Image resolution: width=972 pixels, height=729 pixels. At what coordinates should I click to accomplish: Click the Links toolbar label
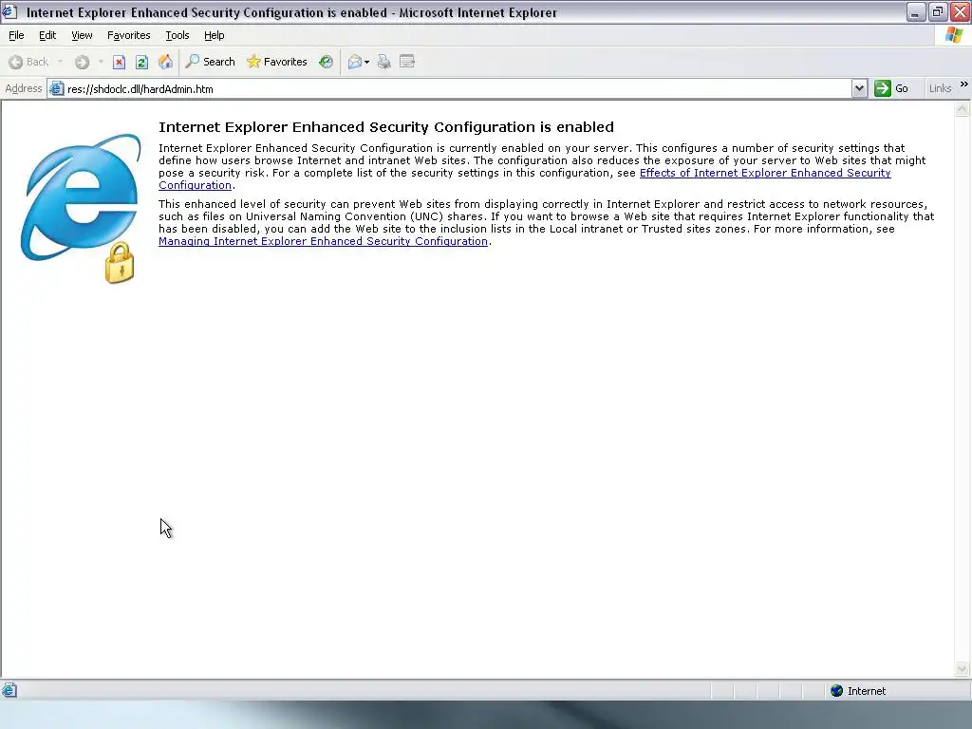coord(940,88)
